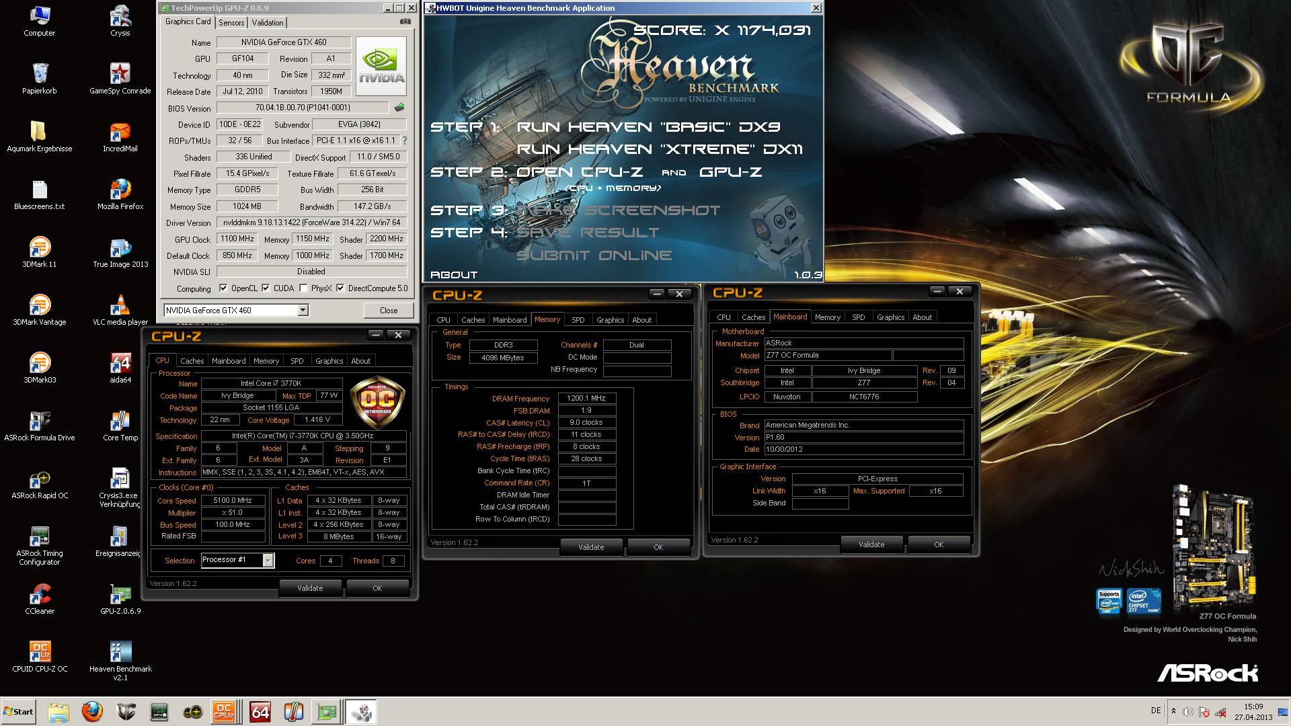Open the GPU selection dropdown in GPU-Z
Screen dimensions: 1291x726
click(x=303, y=310)
